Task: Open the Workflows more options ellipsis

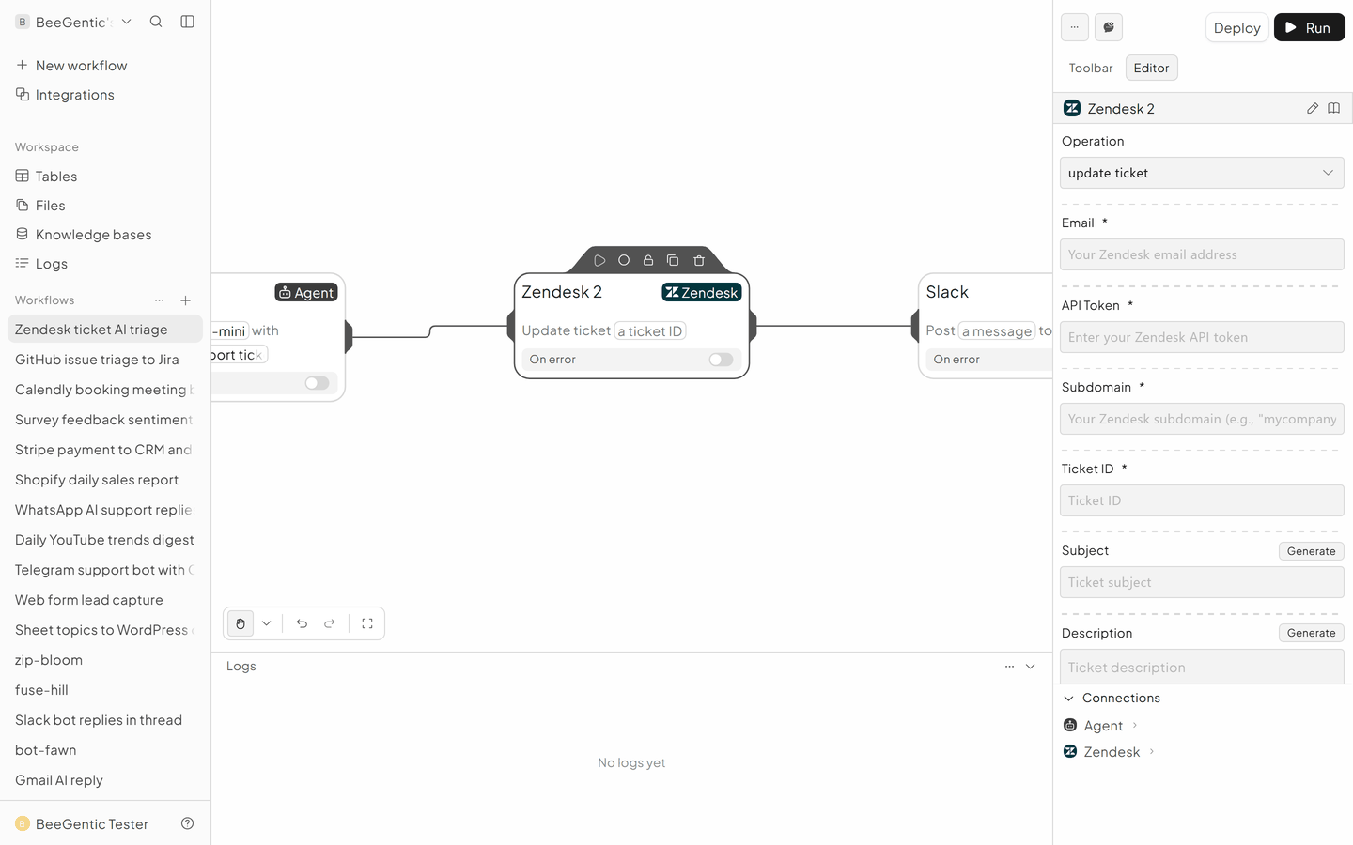Action: (x=160, y=300)
